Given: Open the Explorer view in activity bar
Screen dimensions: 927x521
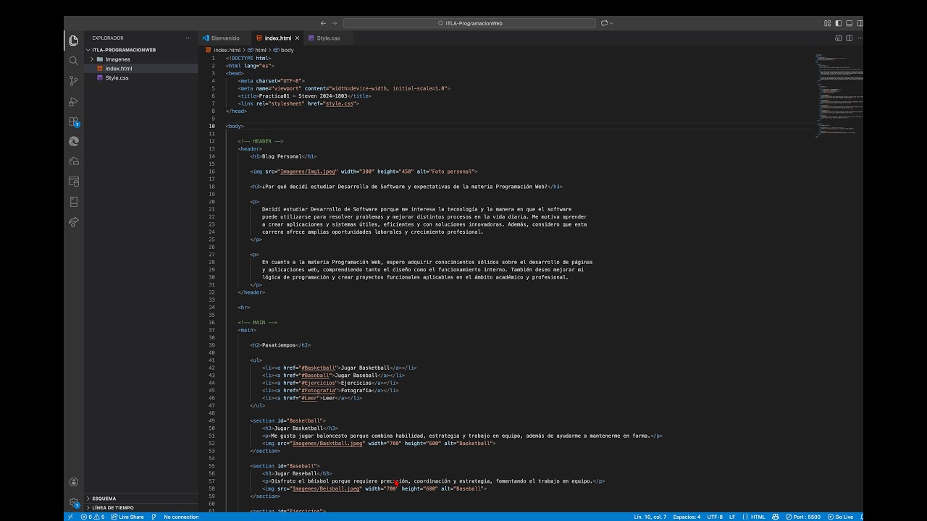Looking at the screenshot, I should (73, 41).
